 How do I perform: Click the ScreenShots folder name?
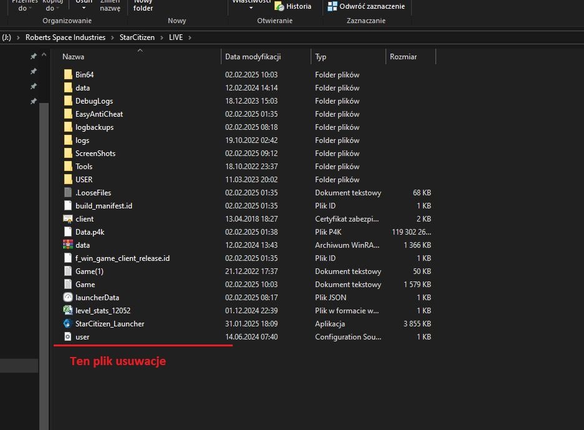95,153
